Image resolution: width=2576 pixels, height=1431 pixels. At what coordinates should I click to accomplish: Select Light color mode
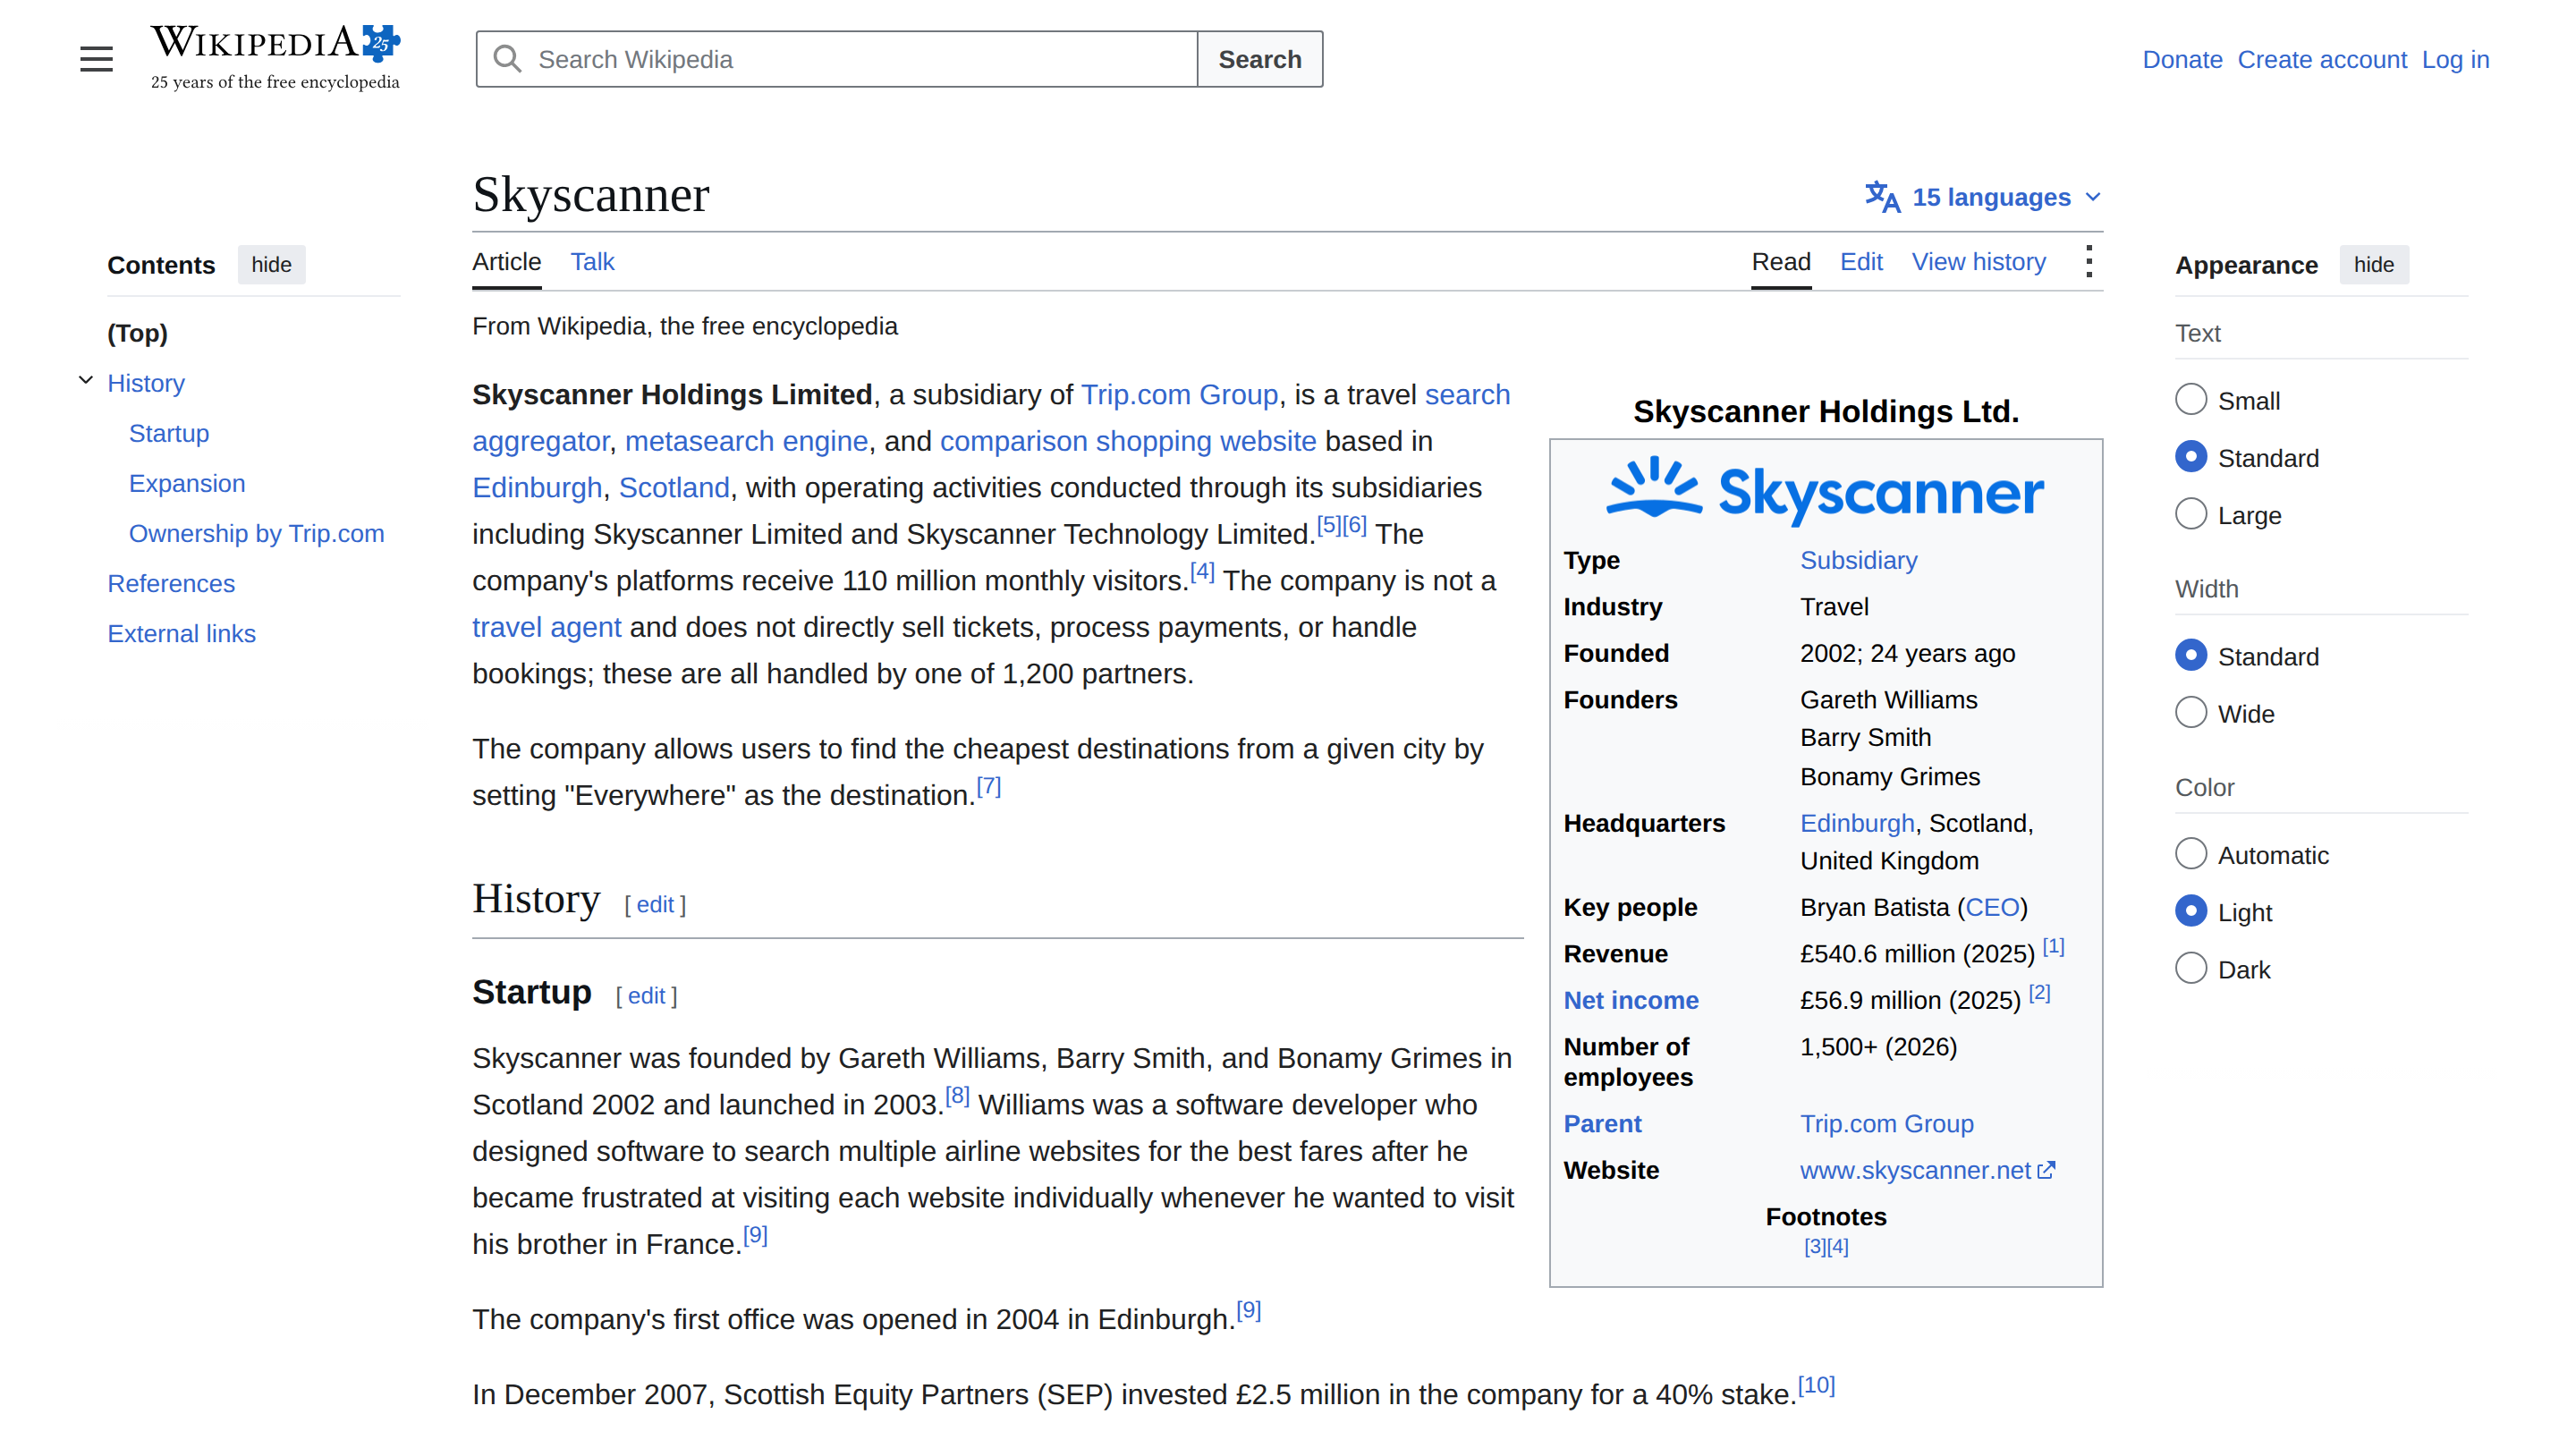2190,911
